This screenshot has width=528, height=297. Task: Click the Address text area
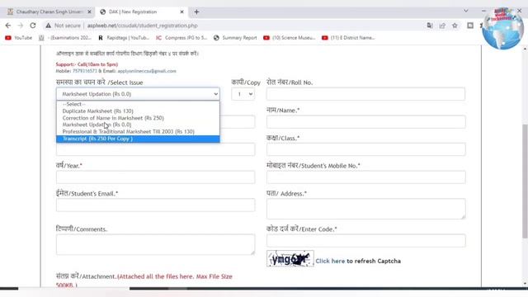click(x=365, y=209)
